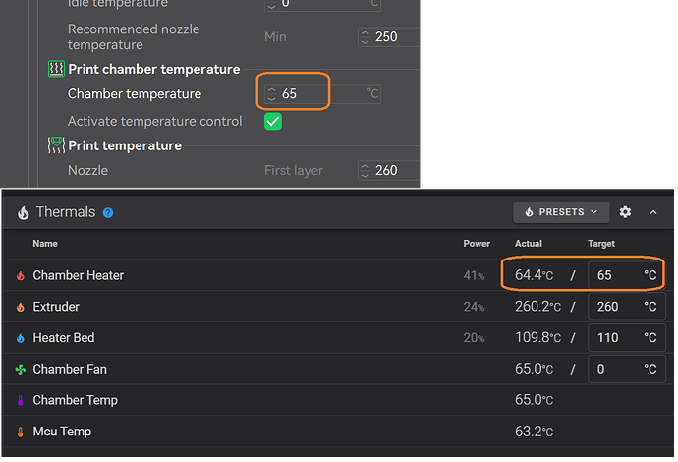
Task: Click the Thermals help question mark icon
Action: (x=108, y=213)
